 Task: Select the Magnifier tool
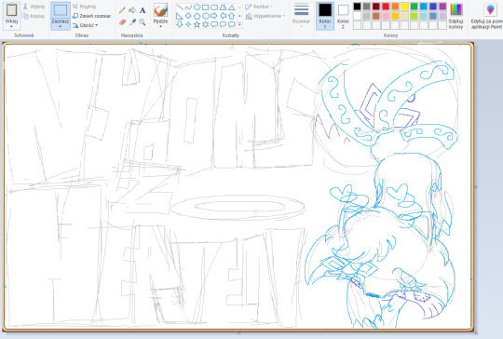(143, 22)
